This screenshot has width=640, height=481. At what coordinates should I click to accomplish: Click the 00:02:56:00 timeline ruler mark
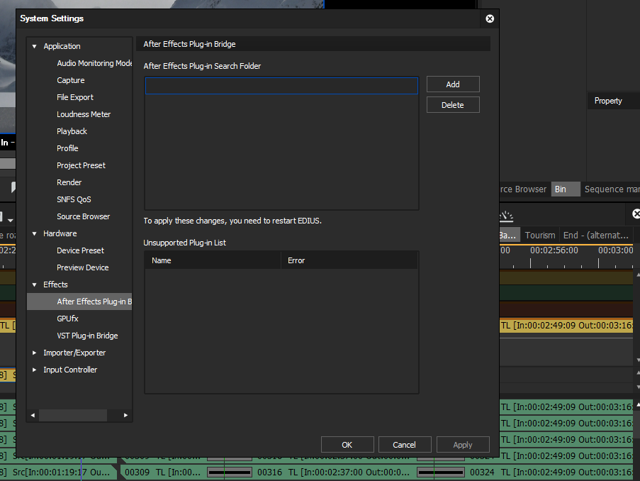(x=554, y=250)
